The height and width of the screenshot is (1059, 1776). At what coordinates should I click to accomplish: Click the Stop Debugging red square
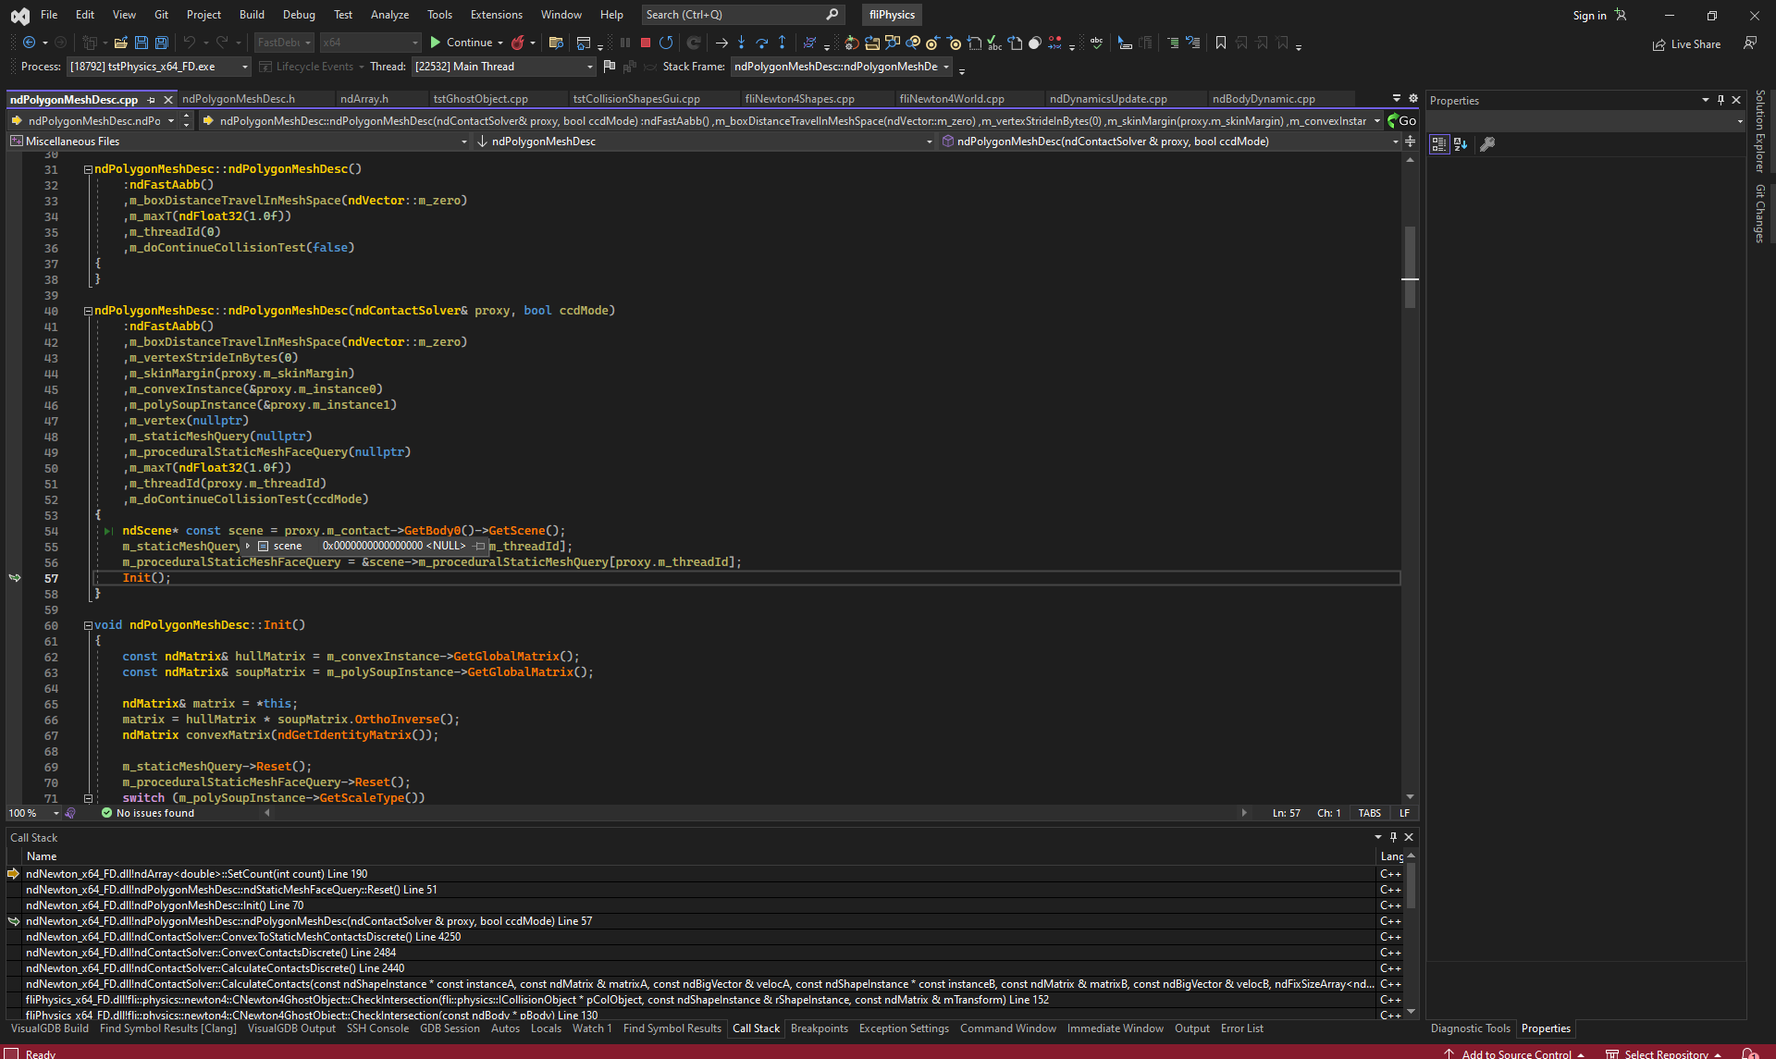pos(646,43)
